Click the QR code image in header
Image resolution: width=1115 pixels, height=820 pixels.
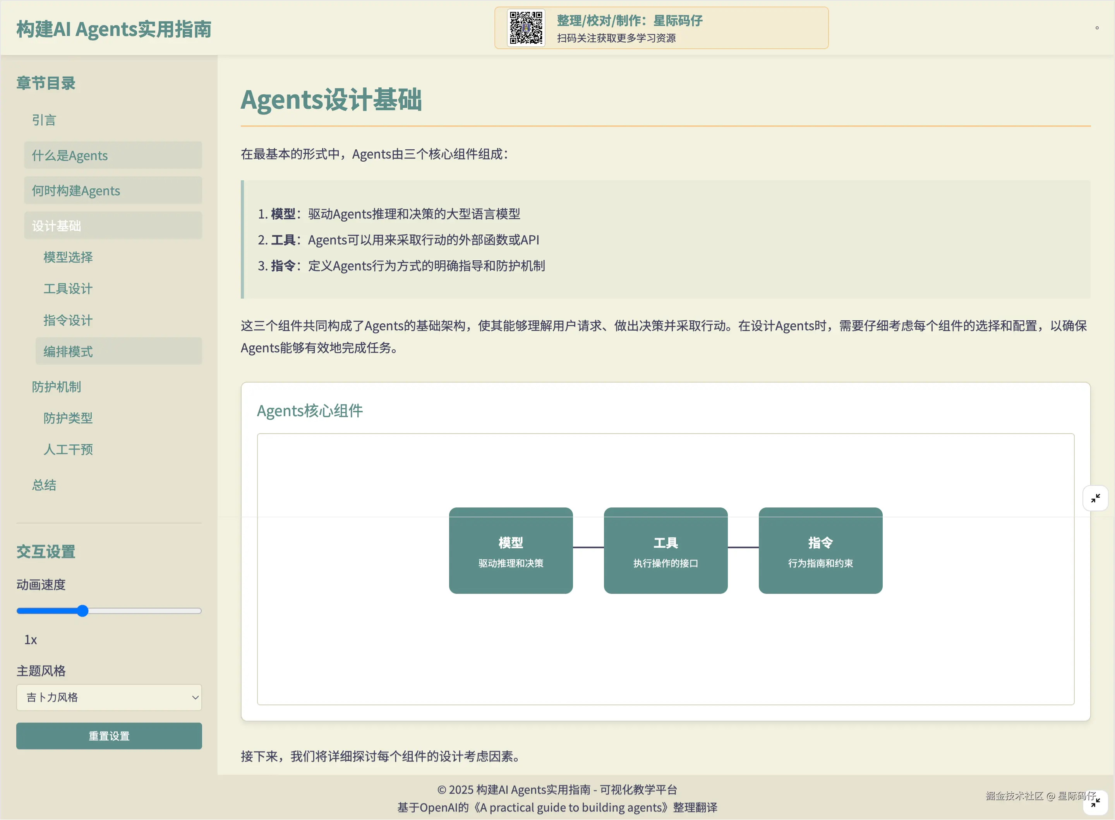tap(526, 28)
